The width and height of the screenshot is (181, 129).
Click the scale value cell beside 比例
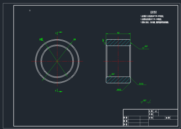[x=156, y=111]
